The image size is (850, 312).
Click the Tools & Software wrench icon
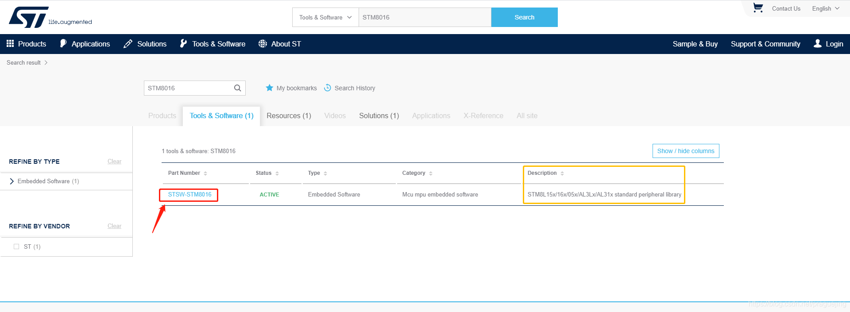(183, 43)
